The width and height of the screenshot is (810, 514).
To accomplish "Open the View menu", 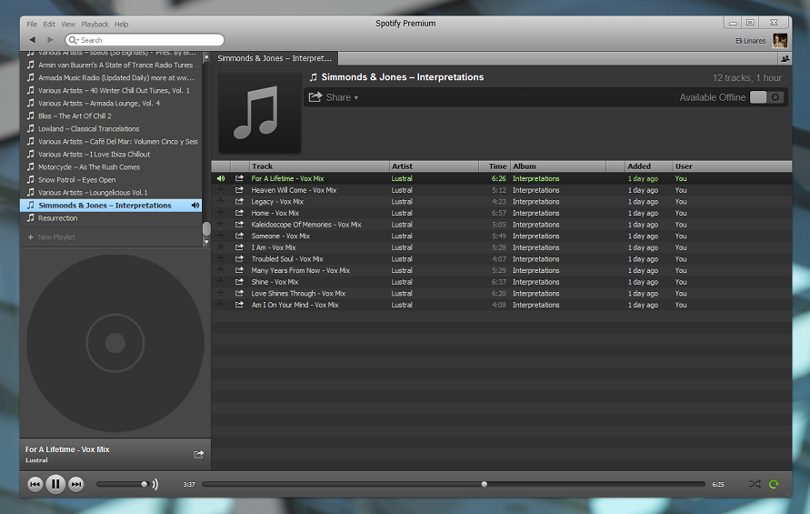I will pyautogui.click(x=68, y=25).
